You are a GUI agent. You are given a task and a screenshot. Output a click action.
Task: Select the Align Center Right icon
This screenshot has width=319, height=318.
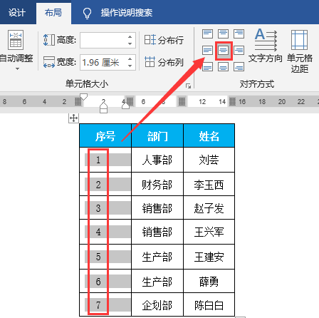tap(239, 51)
